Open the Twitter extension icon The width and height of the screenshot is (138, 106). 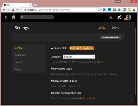click(x=109, y=10)
